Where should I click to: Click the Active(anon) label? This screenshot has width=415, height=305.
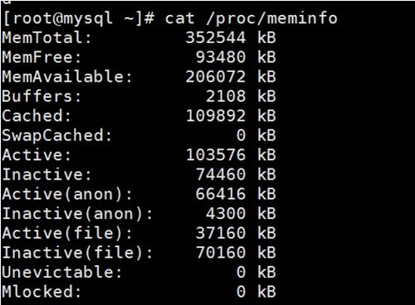point(67,194)
